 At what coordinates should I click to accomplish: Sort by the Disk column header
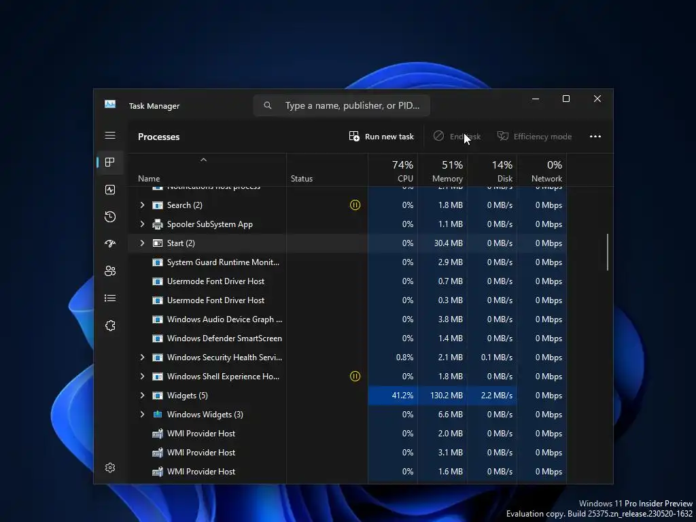pyautogui.click(x=492, y=171)
